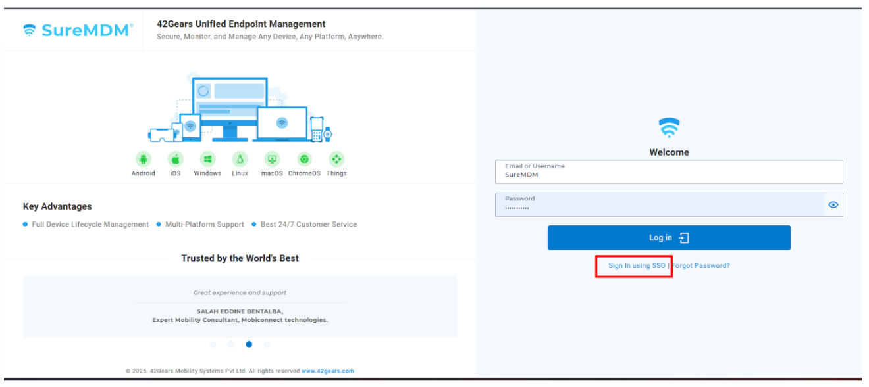Click the Wi-Fi logo above Welcome
869x387 pixels.
click(x=669, y=127)
